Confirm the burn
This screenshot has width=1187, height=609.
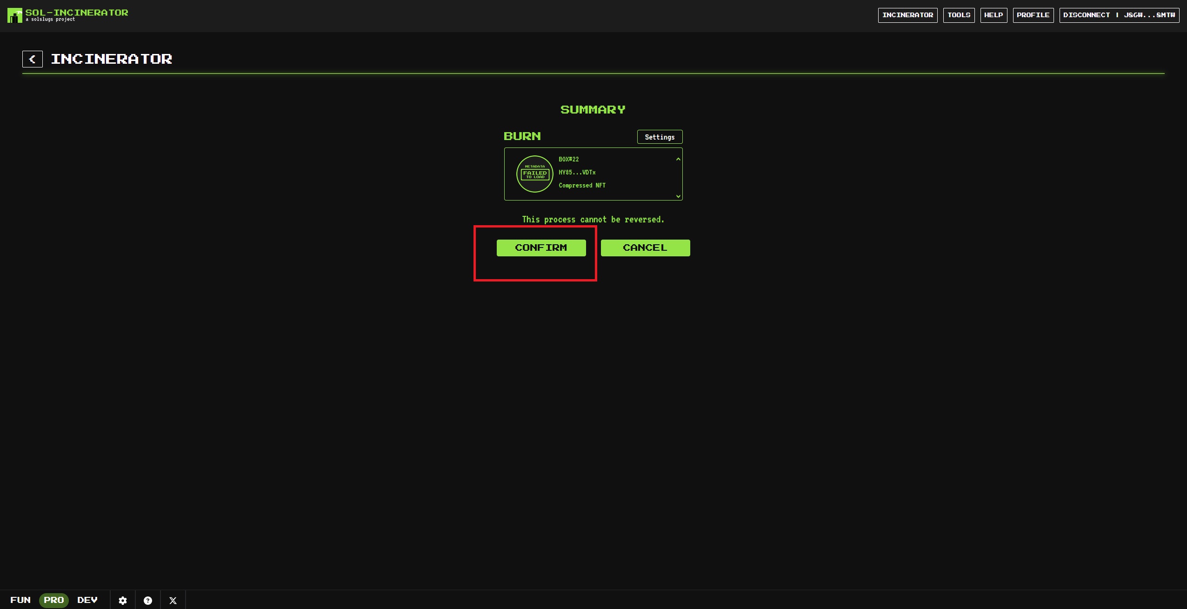coord(541,248)
